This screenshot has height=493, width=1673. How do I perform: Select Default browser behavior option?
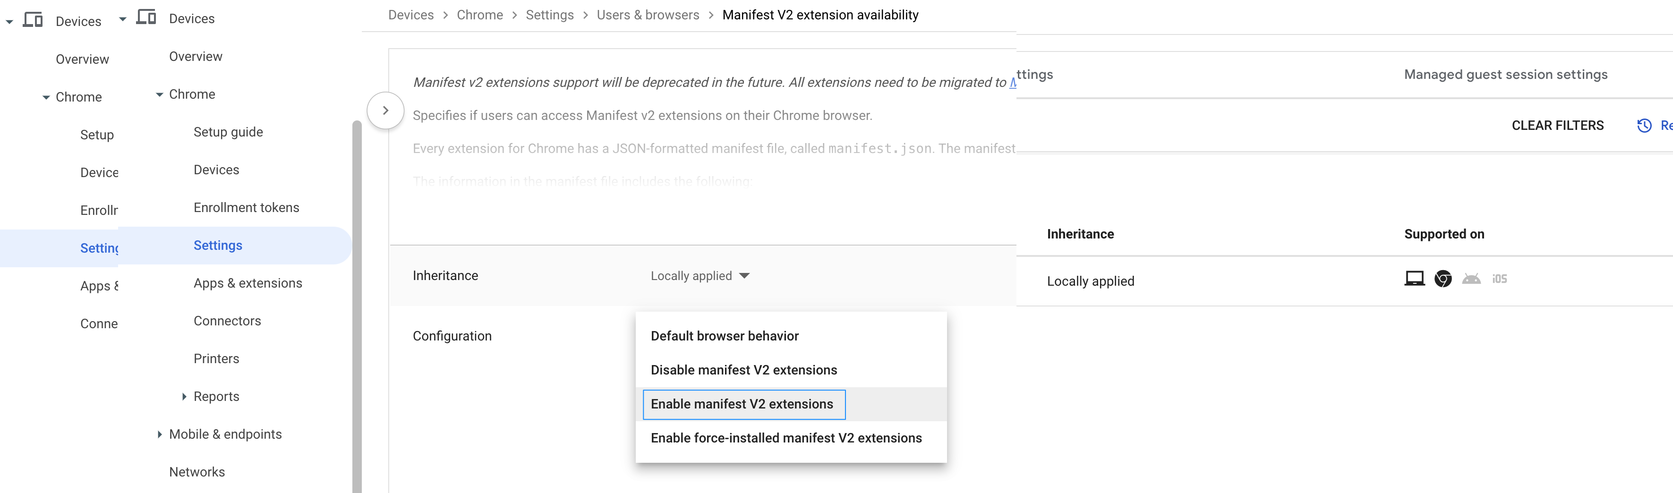[724, 336]
